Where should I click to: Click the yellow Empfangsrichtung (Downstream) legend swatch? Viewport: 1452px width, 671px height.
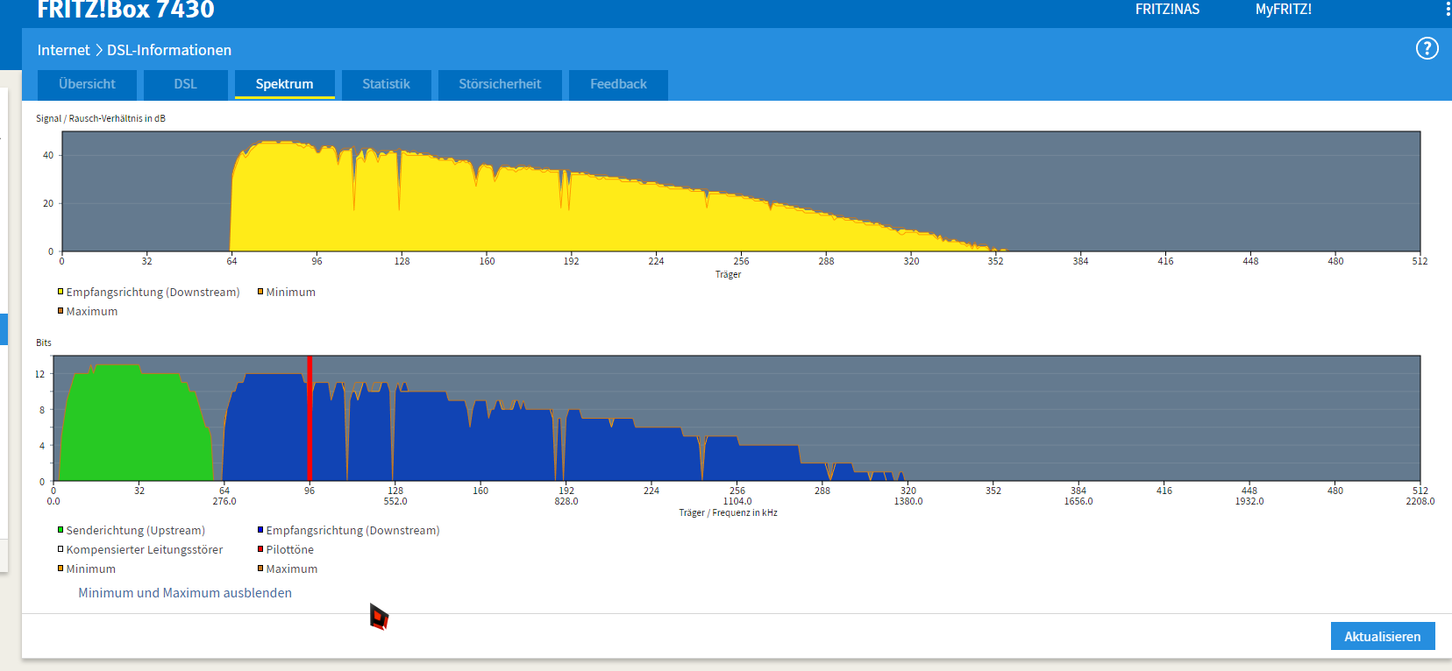(60, 292)
